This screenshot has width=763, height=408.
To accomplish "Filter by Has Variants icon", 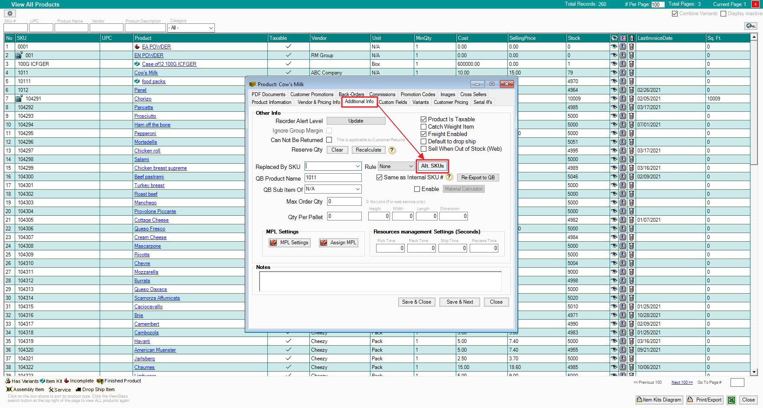I will pyautogui.click(x=8, y=381).
